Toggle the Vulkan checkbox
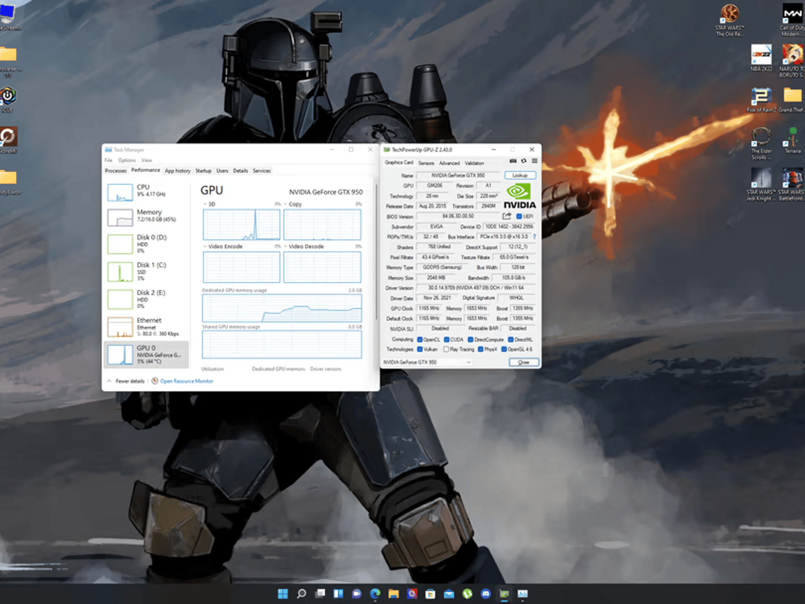 tap(420, 349)
